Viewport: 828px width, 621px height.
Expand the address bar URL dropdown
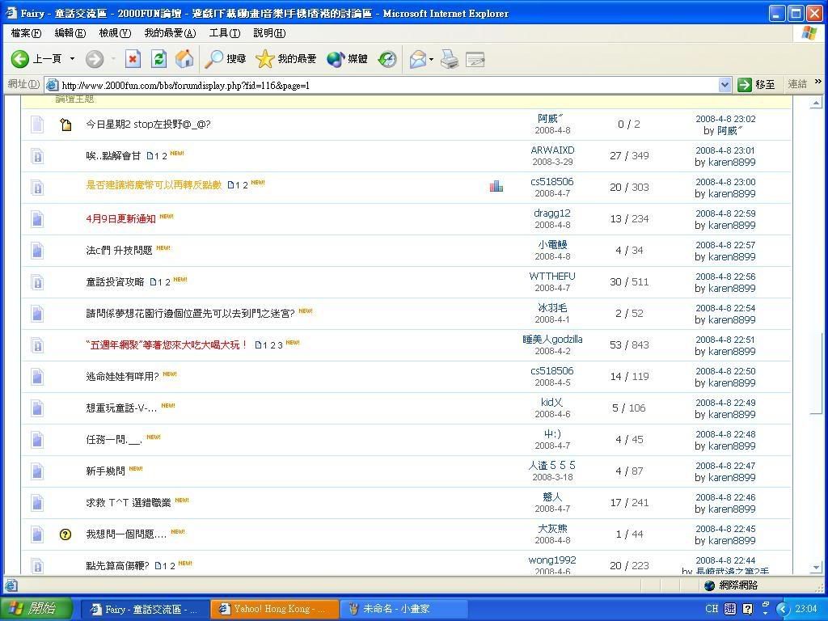click(724, 85)
